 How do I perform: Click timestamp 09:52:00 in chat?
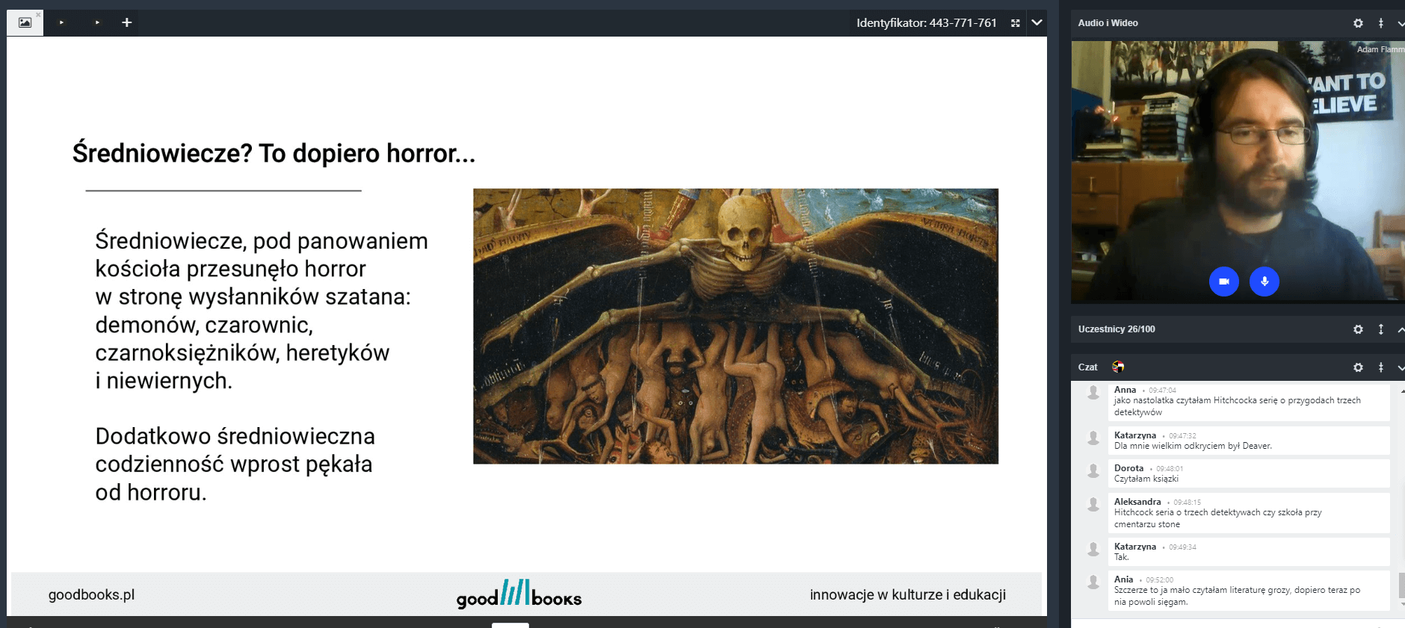click(x=1159, y=580)
